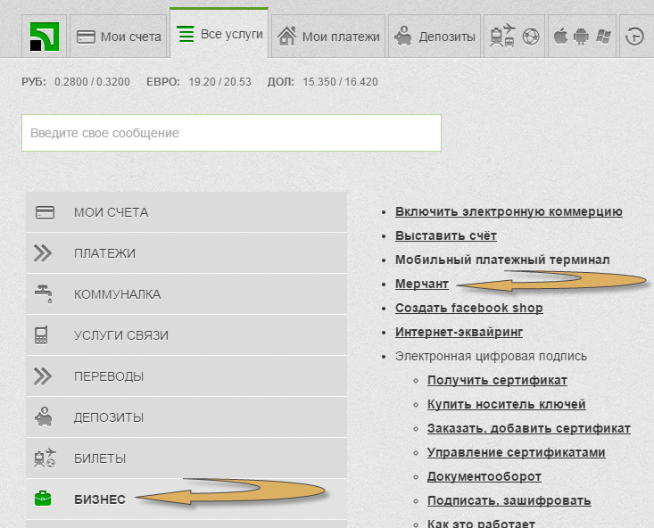This screenshot has width=654, height=528.
Task: Go to the Депозиты tab
Action: click(x=435, y=37)
